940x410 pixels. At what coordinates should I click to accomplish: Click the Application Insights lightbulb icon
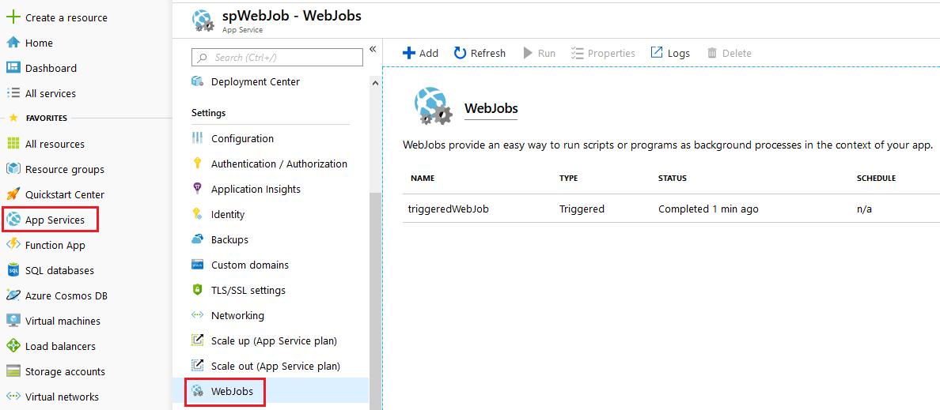(197, 189)
